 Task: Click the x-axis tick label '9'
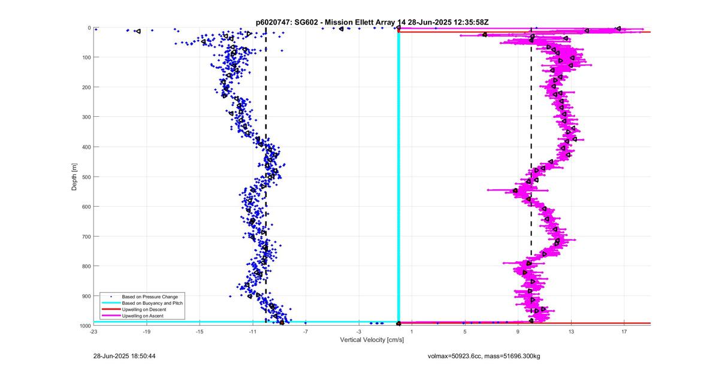click(x=518, y=331)
